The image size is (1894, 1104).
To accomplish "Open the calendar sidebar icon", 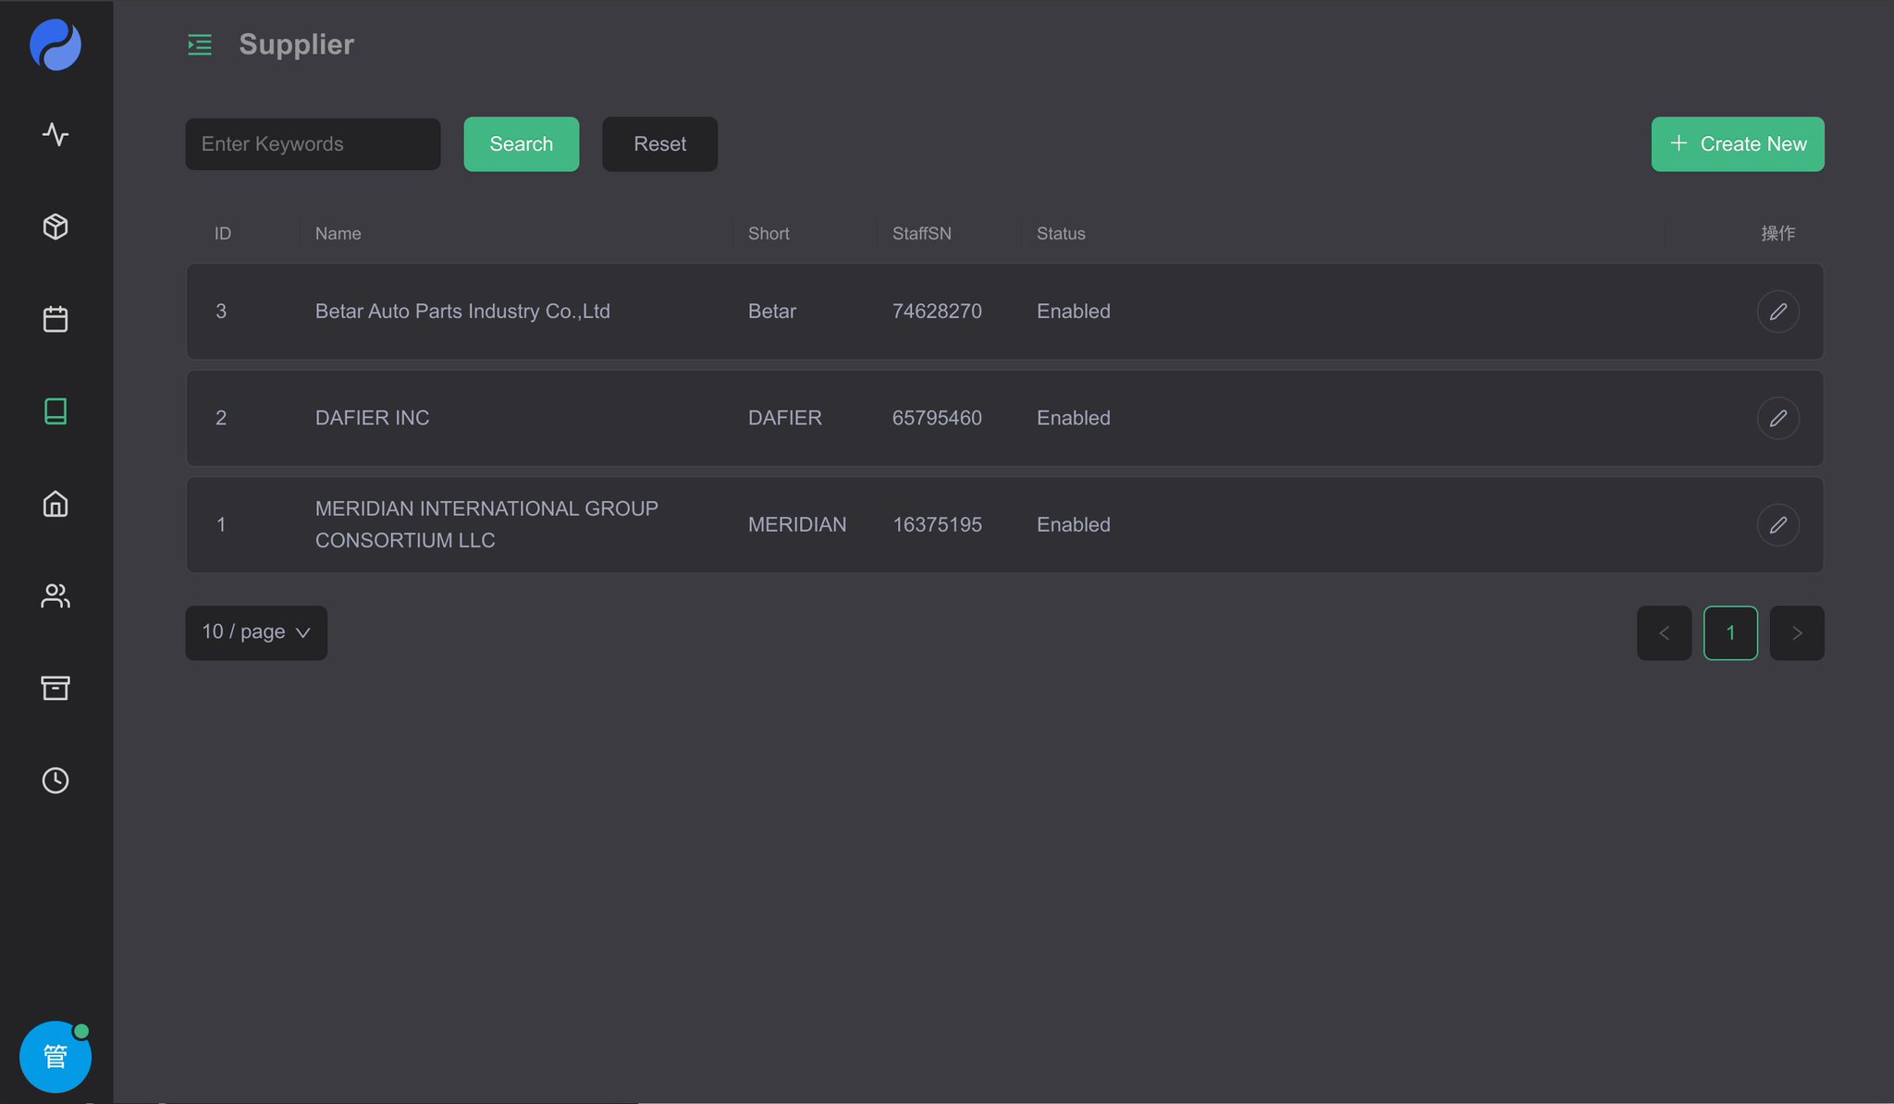I will (x=55, y=319).
